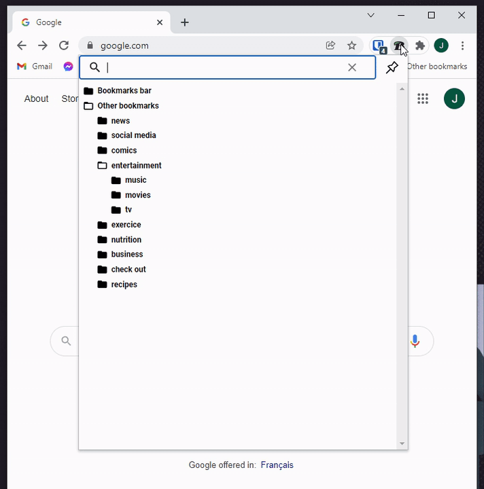Open the About link
The width and height of the screenshot is (484, 489).
pyautogui.click(x=36, y=98)
